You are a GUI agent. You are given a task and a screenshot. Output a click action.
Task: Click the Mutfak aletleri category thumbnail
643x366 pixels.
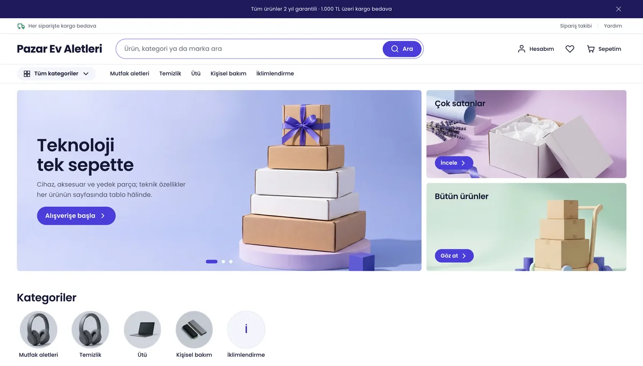(39, 330)
